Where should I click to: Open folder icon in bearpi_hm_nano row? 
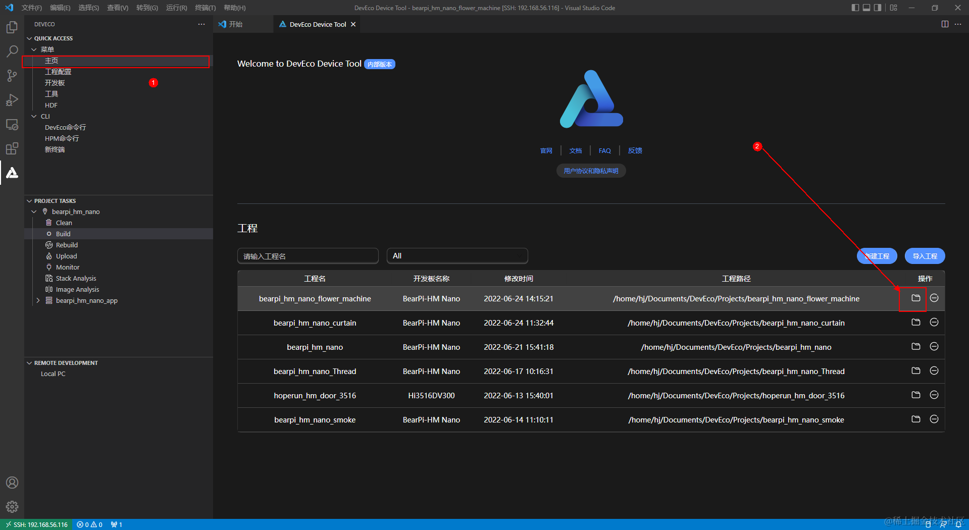coord(915,346)
